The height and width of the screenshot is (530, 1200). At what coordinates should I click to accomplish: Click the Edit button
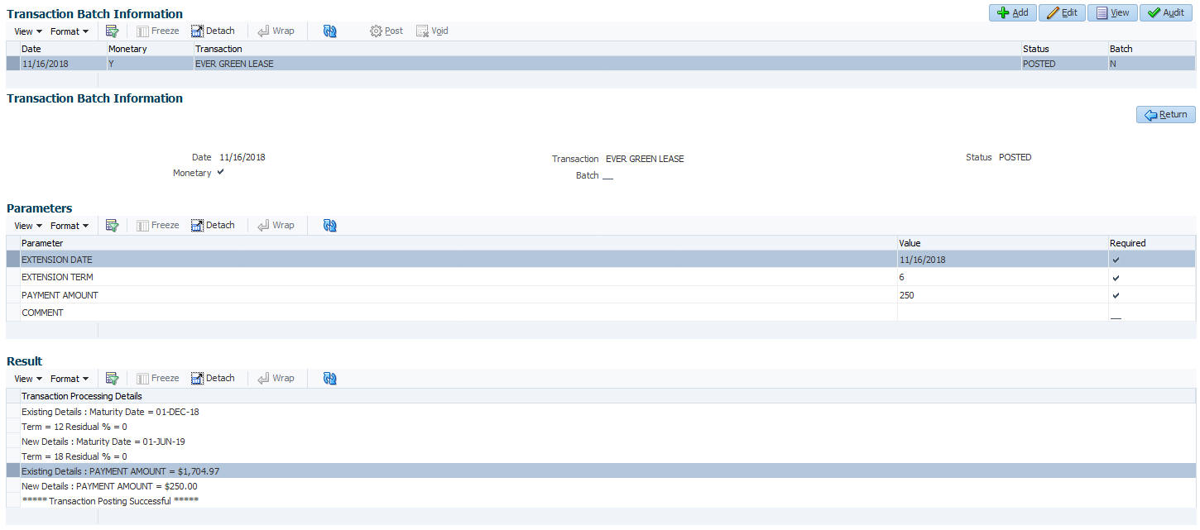pyautogui.click(x=1062, y=12)
